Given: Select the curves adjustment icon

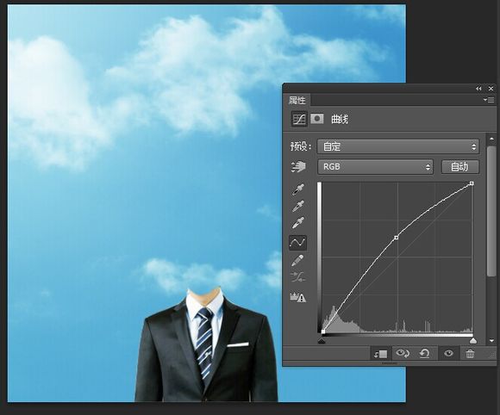Looking at the screenshot, I should tap(299, 120).
